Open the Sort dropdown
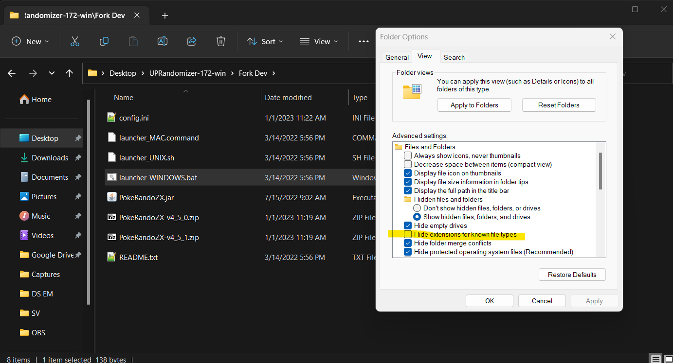Image resolution: width=673 pixels, height=363 pixels. 265,41
